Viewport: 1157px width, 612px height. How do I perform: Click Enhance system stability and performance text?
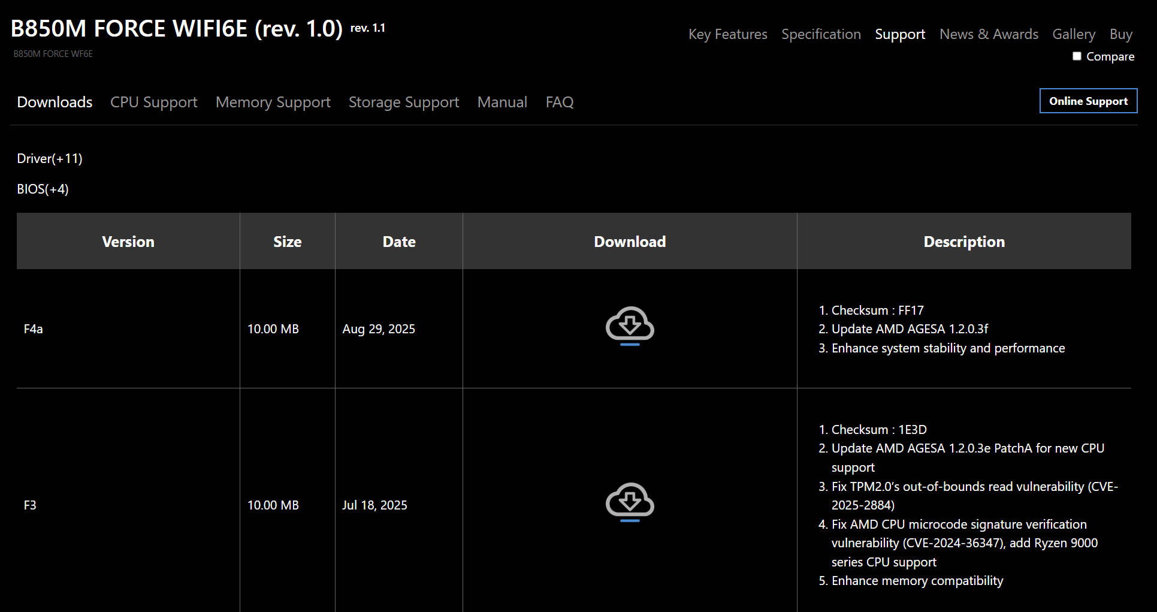coord(948,348)
